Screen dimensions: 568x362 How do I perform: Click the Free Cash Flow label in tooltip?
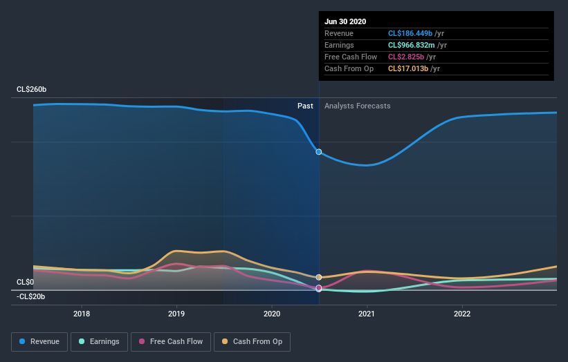351,57
